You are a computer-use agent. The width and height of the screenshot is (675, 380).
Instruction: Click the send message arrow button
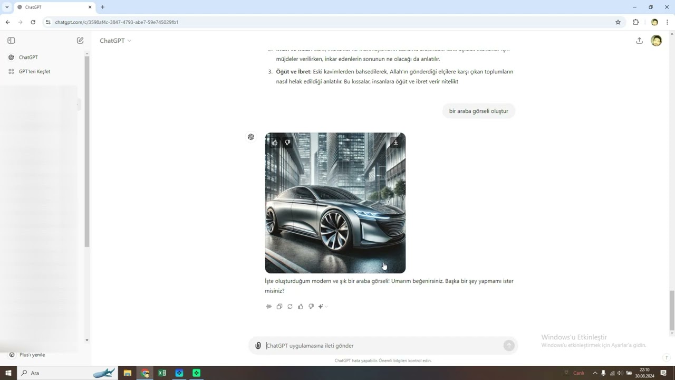pyautogui.click(x=509, y=345)
